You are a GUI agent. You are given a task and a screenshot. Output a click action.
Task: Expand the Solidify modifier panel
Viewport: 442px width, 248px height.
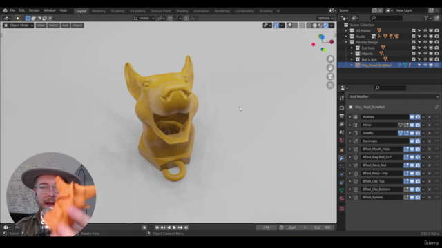(350, 133)
